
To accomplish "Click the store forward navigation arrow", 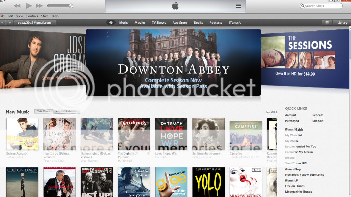I will pos(10,23).
